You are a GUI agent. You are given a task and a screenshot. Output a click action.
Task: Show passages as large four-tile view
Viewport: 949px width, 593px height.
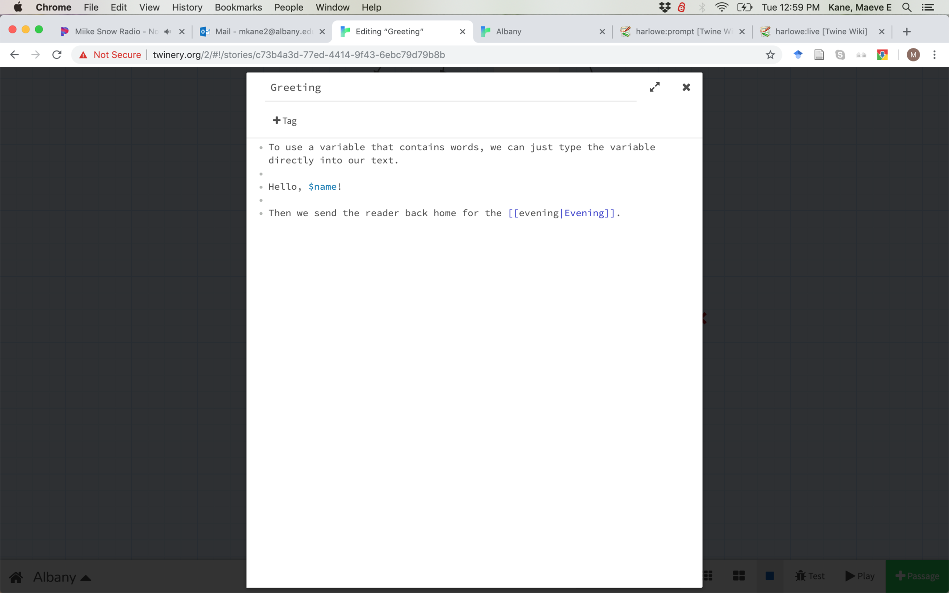[739, 576]
